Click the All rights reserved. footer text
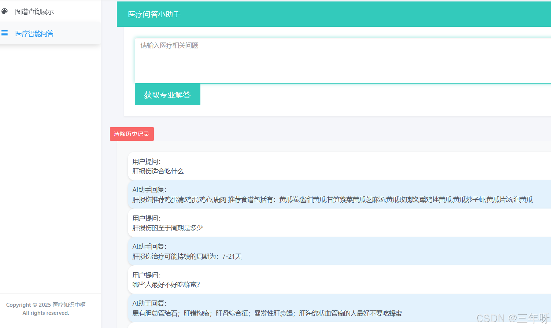This screenshot has width=551, height=328. pyautogui.click(x=46, y=313)
